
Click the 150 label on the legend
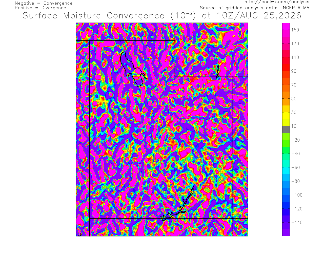pos(295,30)
